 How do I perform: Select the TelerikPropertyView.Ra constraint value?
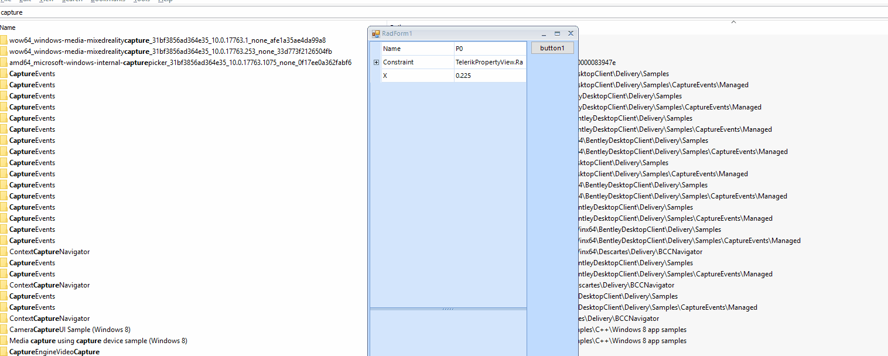click(490, 62)
